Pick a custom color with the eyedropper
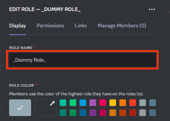The height and width of the screenshot is (121, 170). (45, 108)
